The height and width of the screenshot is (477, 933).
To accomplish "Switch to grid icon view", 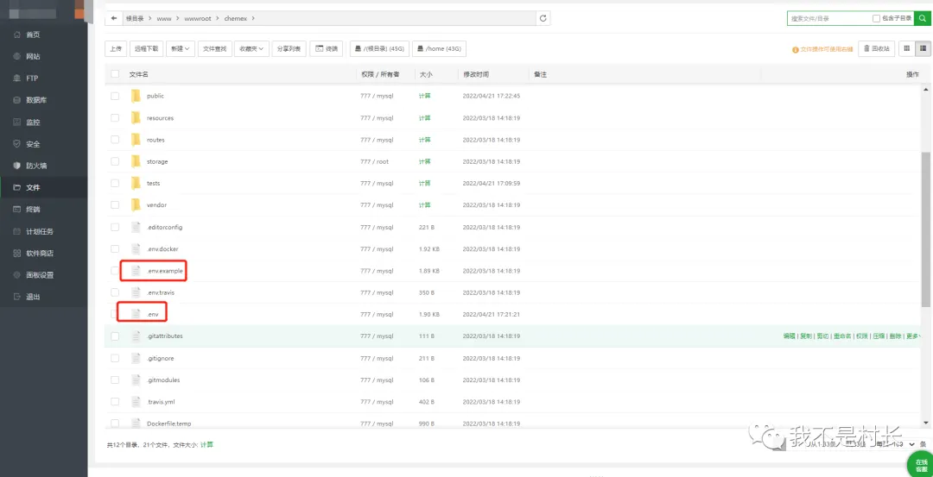I will tap(905, 49).
